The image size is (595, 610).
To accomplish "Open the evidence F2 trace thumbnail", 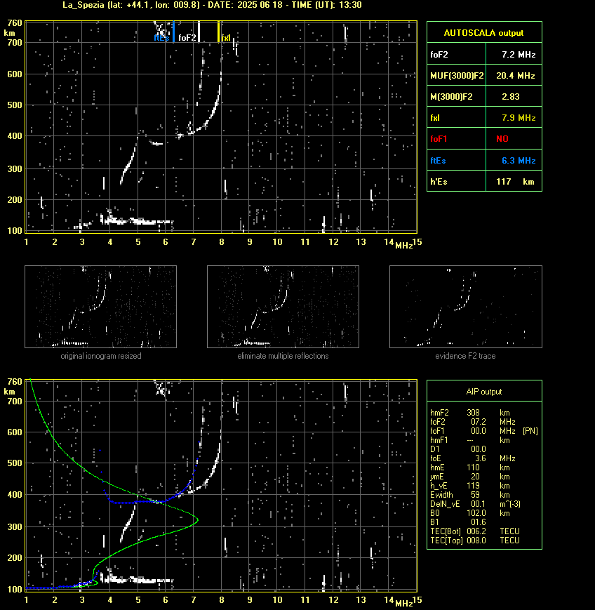I will (466, 307).
